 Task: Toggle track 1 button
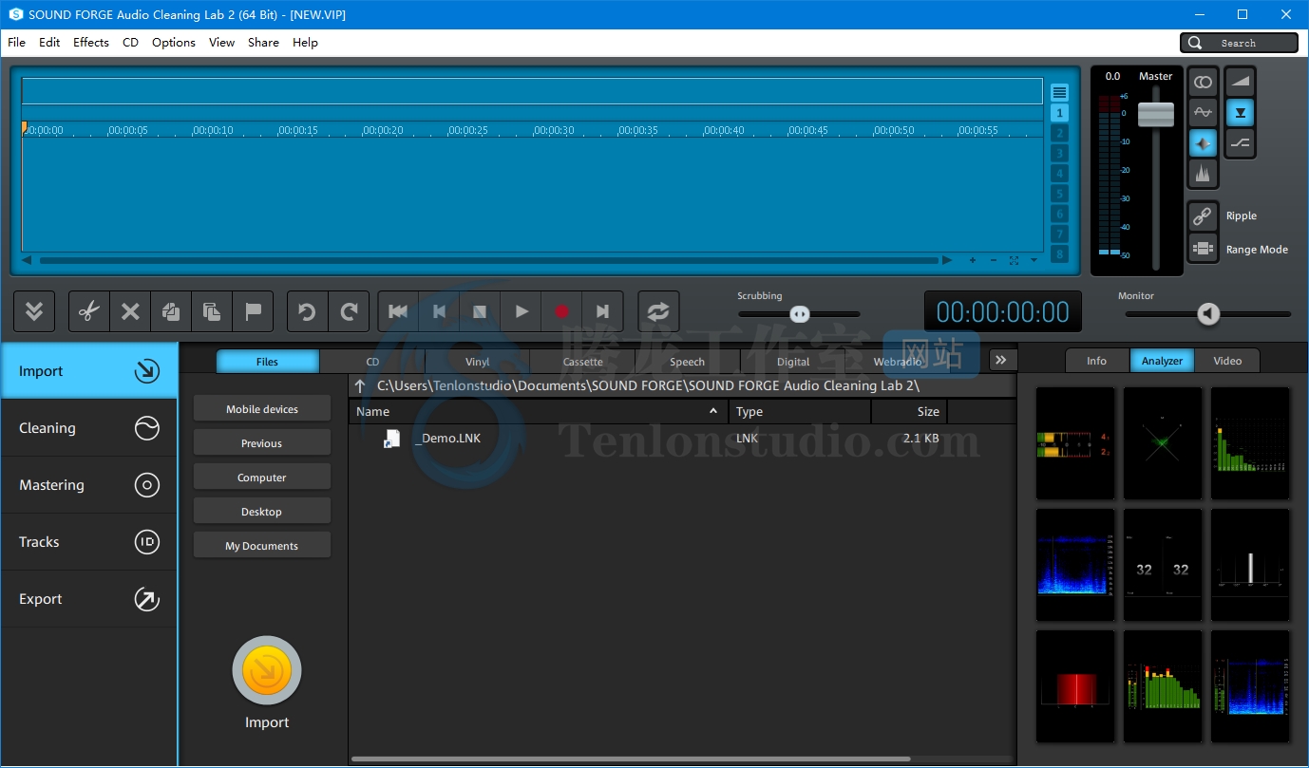click(x=1059, y=113)
